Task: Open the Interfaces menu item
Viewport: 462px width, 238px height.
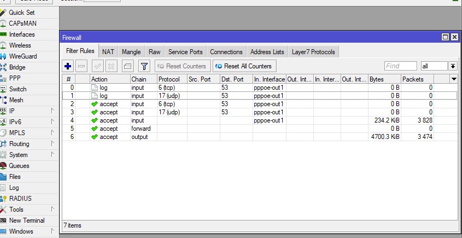Action: click(x=22, y=34)
